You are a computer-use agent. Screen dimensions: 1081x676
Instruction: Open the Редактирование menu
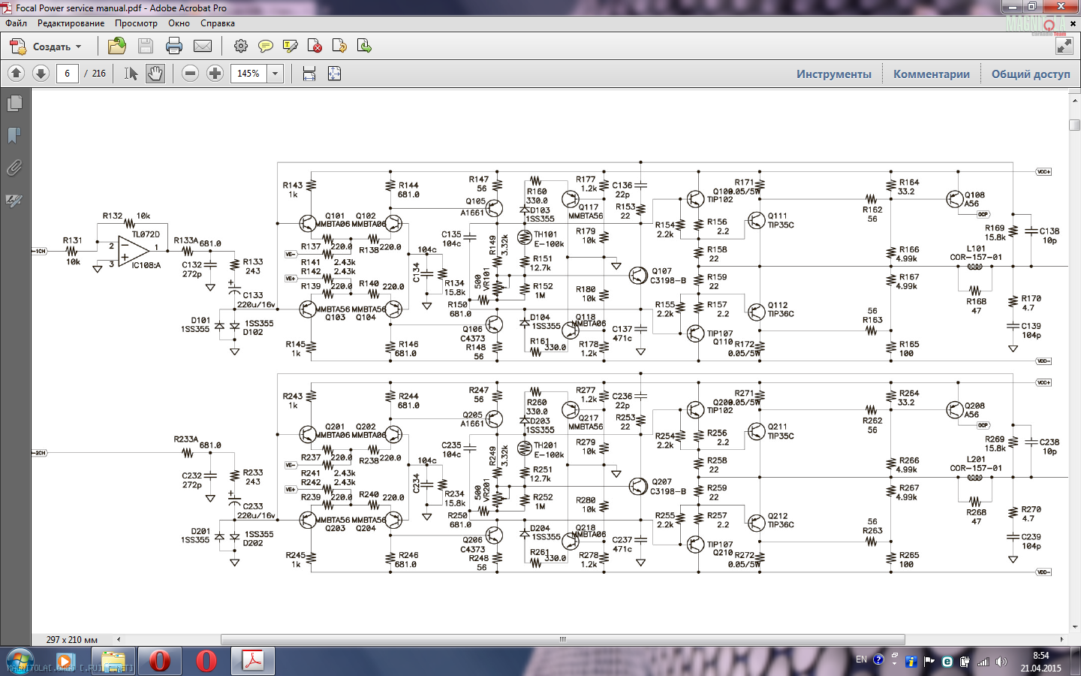(71, 23)
